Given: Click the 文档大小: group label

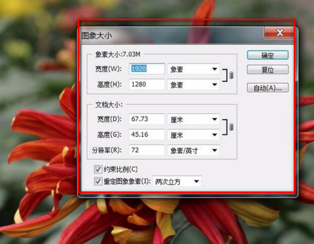Looking at the screenshot, I should click(109, 105).
